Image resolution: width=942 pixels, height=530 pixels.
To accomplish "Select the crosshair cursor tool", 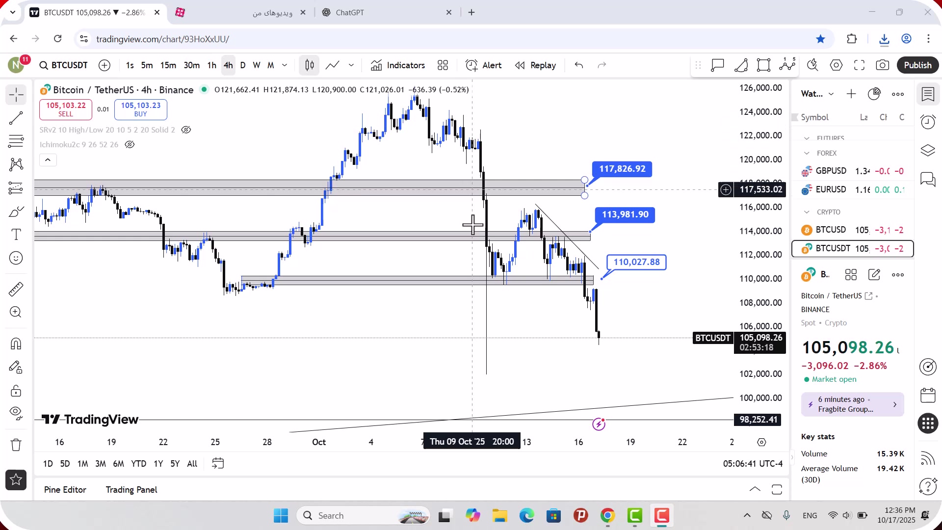I will tap(16, 94).
